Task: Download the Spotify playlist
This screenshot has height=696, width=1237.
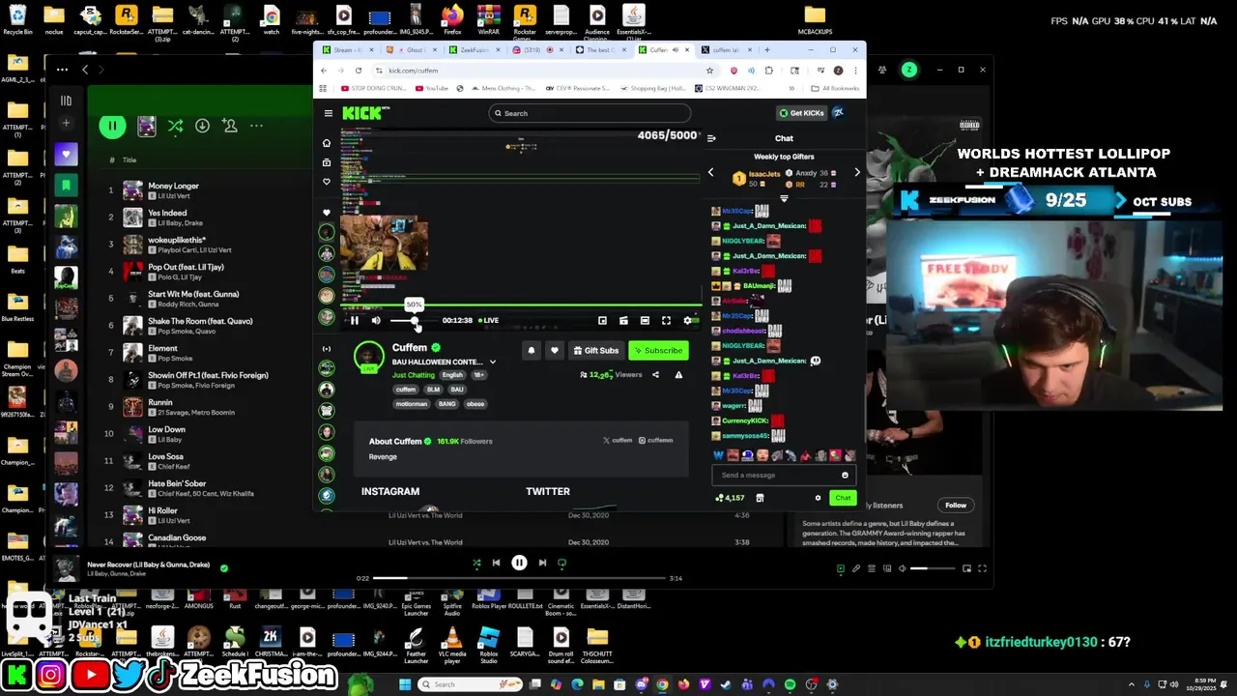Action: point(202,126)
